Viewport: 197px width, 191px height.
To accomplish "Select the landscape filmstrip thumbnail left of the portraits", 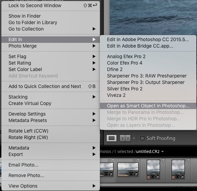I will (128, 170).
